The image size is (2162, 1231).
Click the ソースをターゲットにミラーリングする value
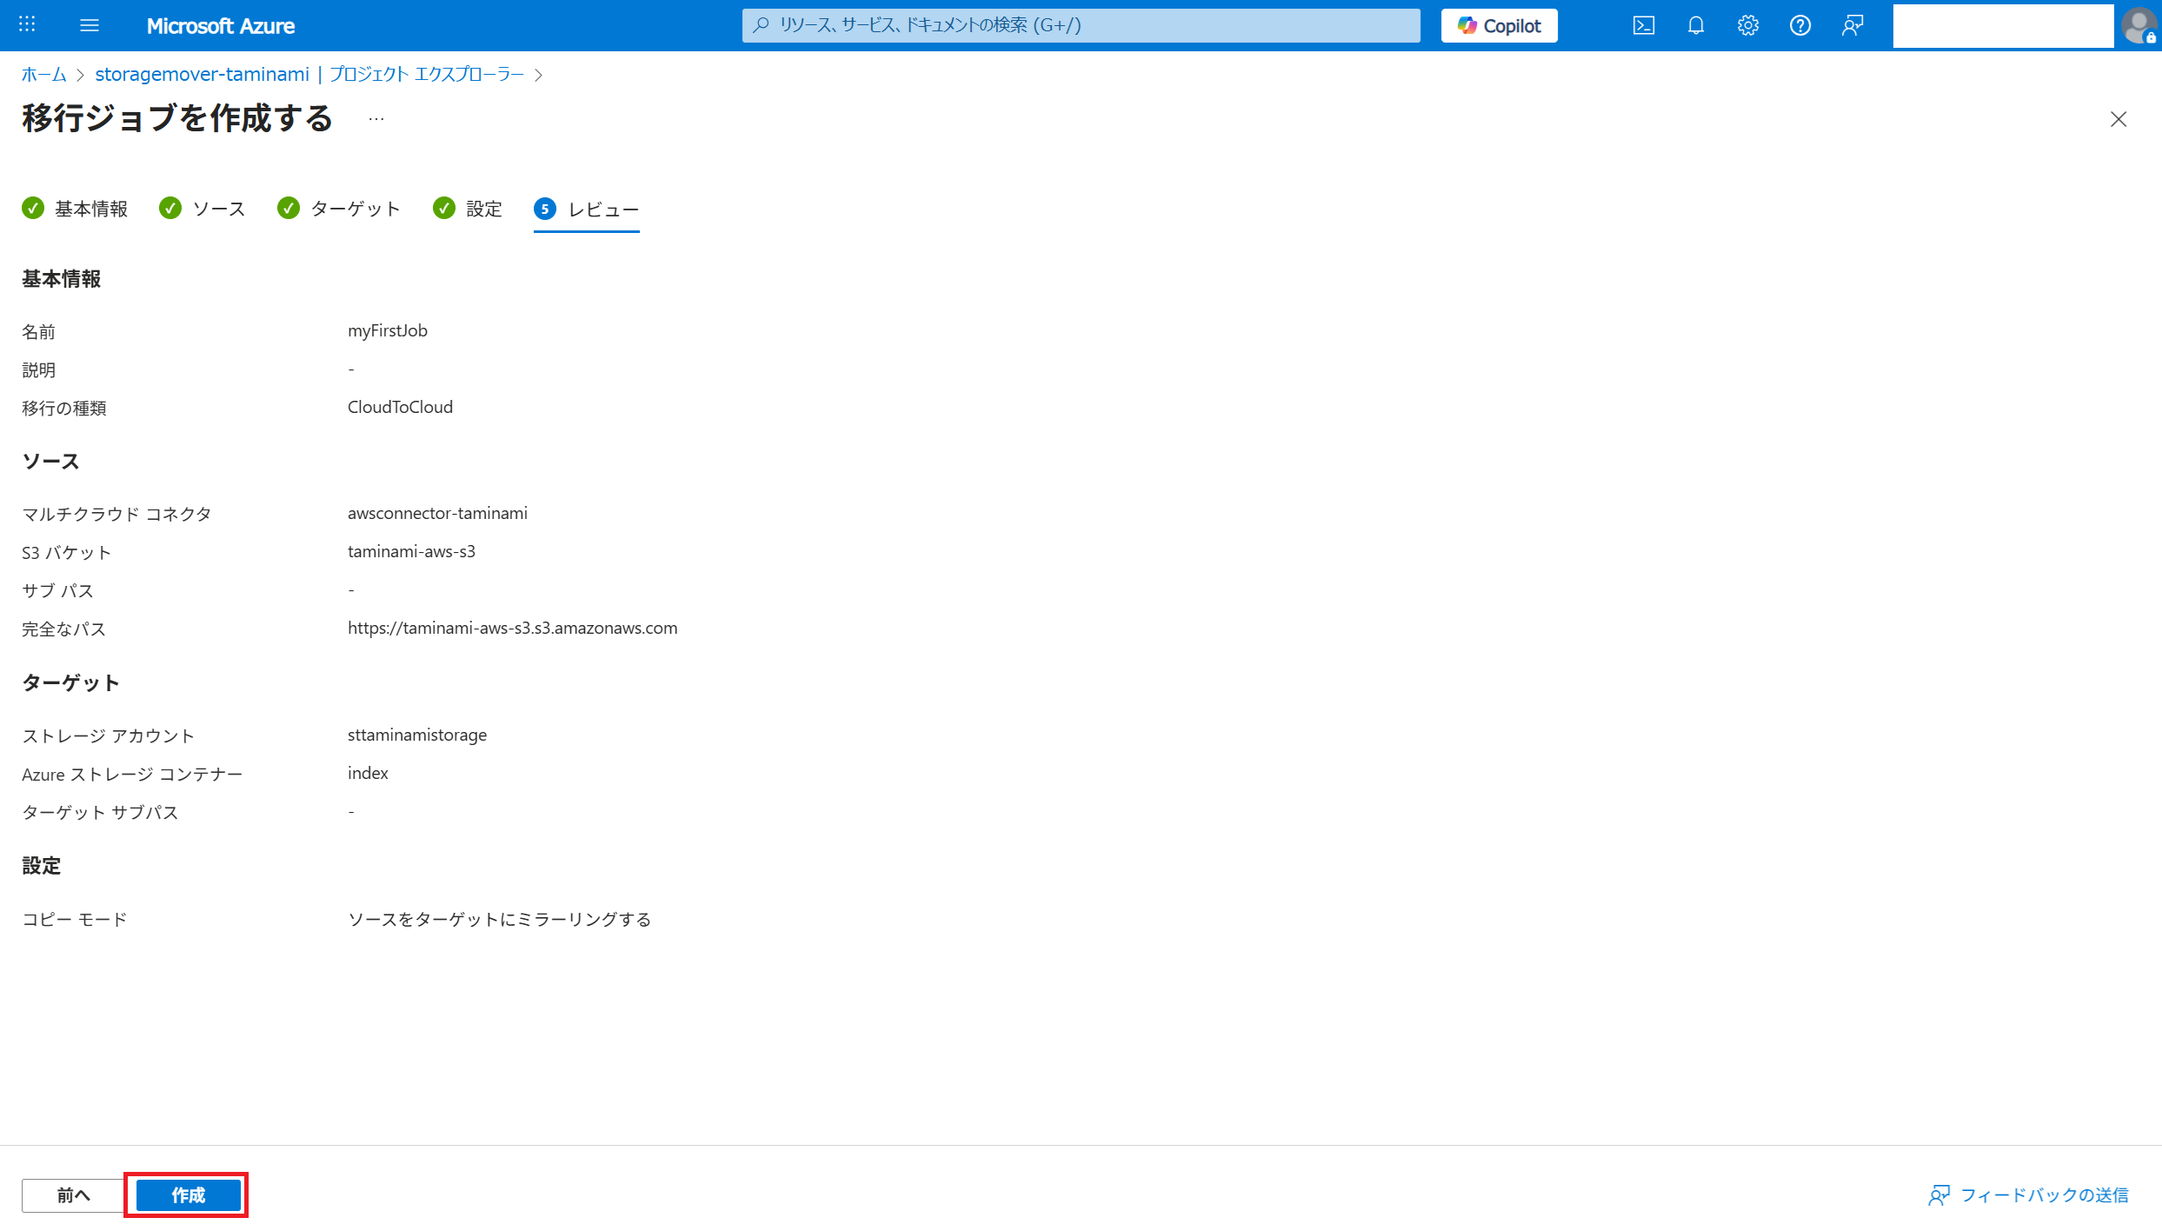(x=499, y=919)
